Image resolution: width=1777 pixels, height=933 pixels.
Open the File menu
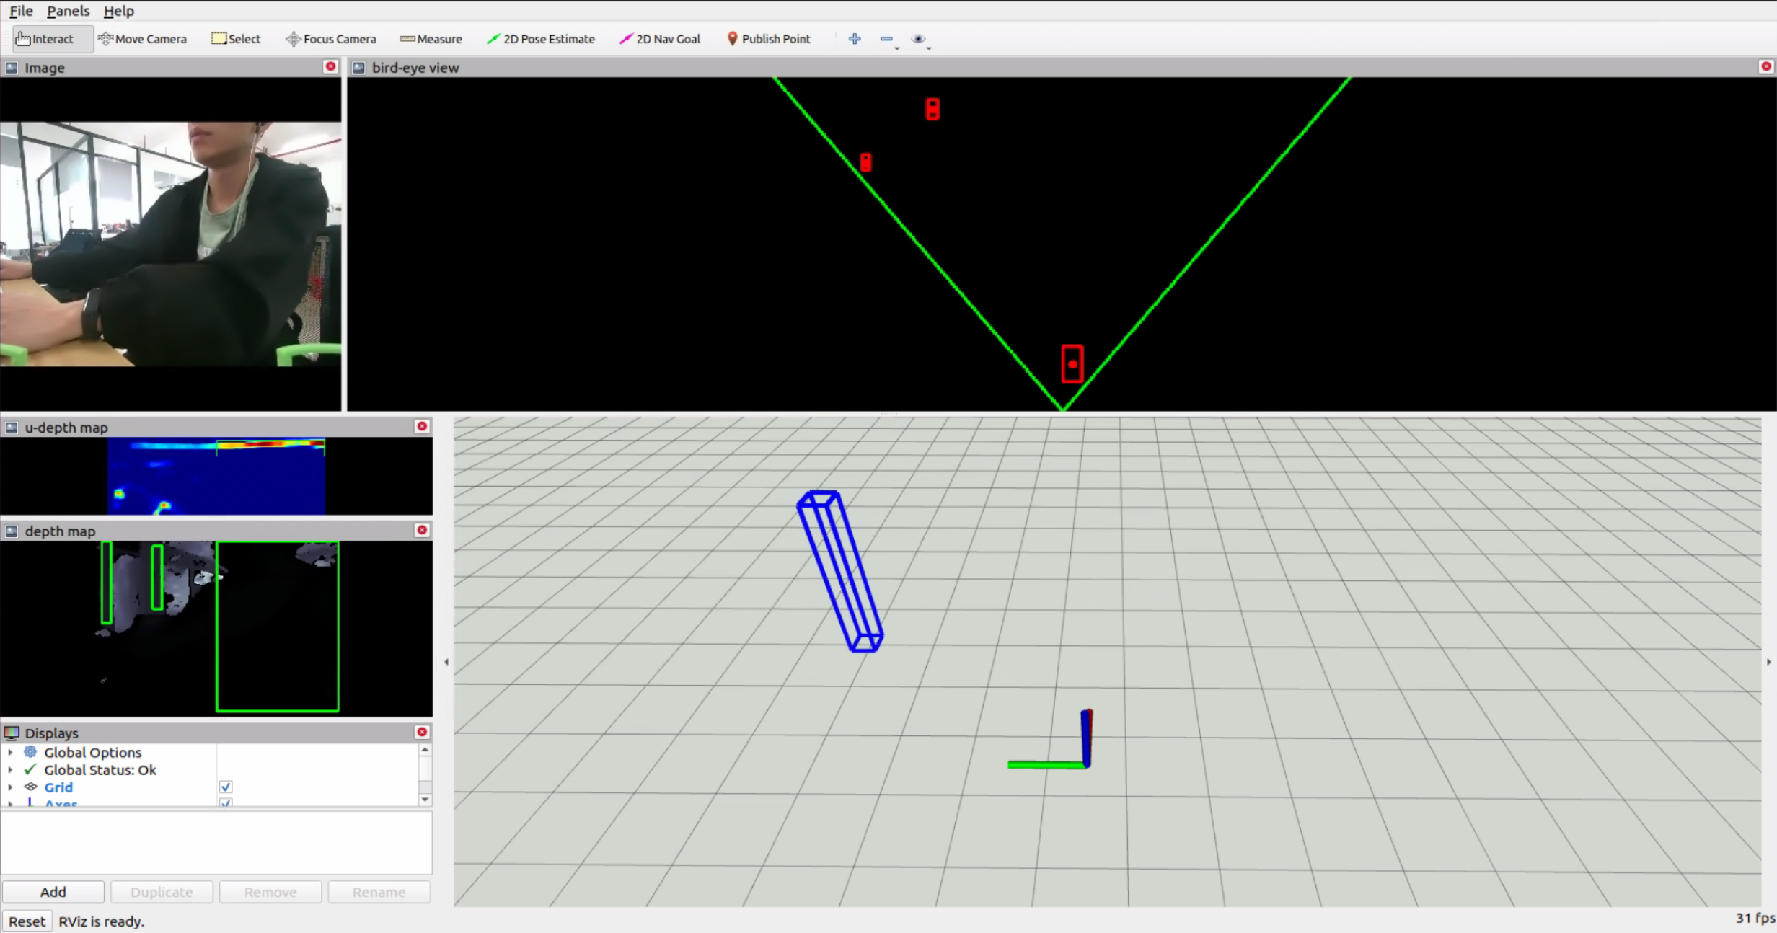[21, 11]
